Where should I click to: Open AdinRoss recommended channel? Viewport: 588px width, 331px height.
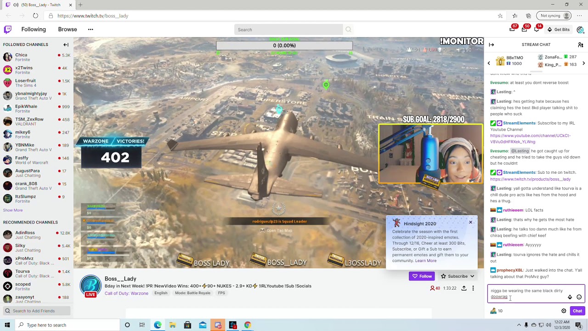pos(37,235)
